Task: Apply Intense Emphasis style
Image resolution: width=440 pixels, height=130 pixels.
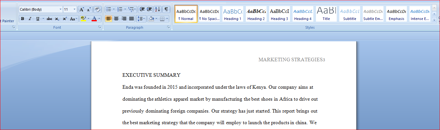Action: [x=420, y=14]
